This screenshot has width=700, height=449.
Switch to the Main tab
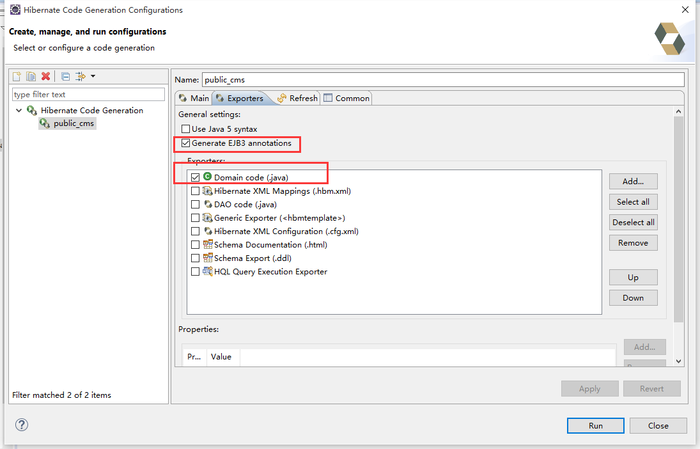(x=194, y=98)
